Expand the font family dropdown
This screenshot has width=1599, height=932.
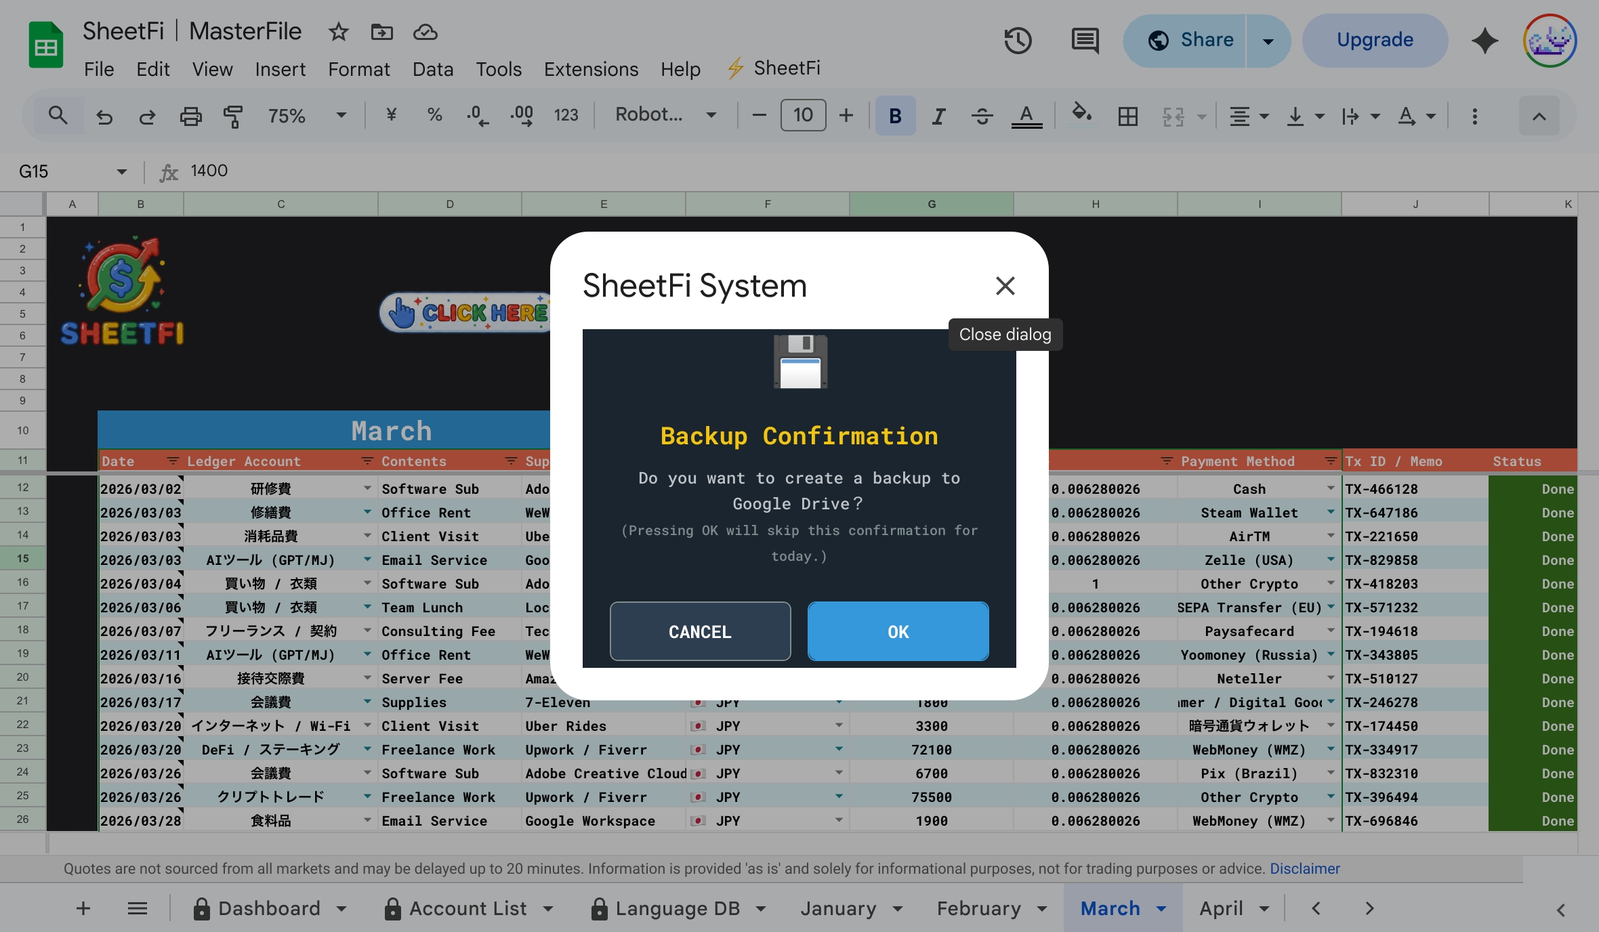pos(665,115)
